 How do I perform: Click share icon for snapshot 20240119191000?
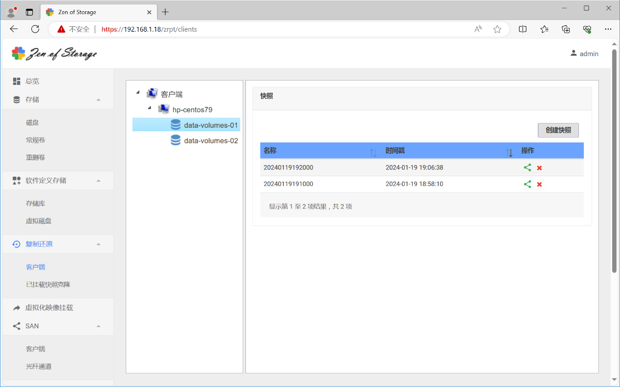(x=527, y=184)
